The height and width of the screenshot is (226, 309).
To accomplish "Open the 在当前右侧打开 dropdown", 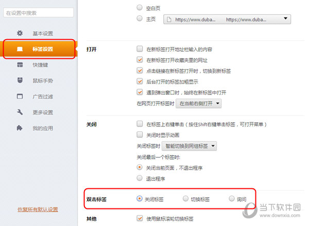I will coord(199,104).
